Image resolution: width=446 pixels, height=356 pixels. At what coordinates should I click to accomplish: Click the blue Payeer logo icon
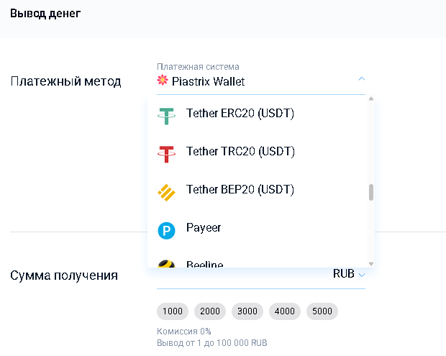pyautogui.click(x=167, y=229)
